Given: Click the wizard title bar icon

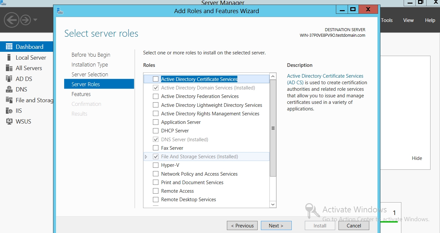Looking at the screenshot, I should click(60, 11).
